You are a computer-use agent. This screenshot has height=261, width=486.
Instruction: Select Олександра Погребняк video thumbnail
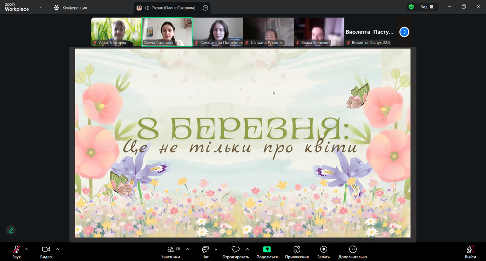218,32
